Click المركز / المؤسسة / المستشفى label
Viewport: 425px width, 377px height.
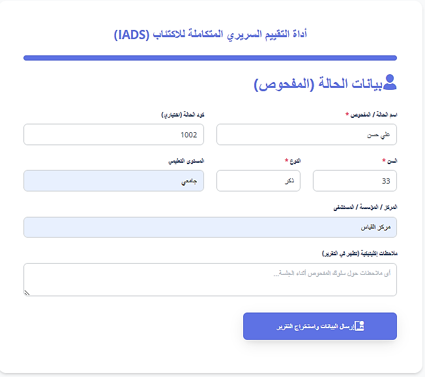365,207
